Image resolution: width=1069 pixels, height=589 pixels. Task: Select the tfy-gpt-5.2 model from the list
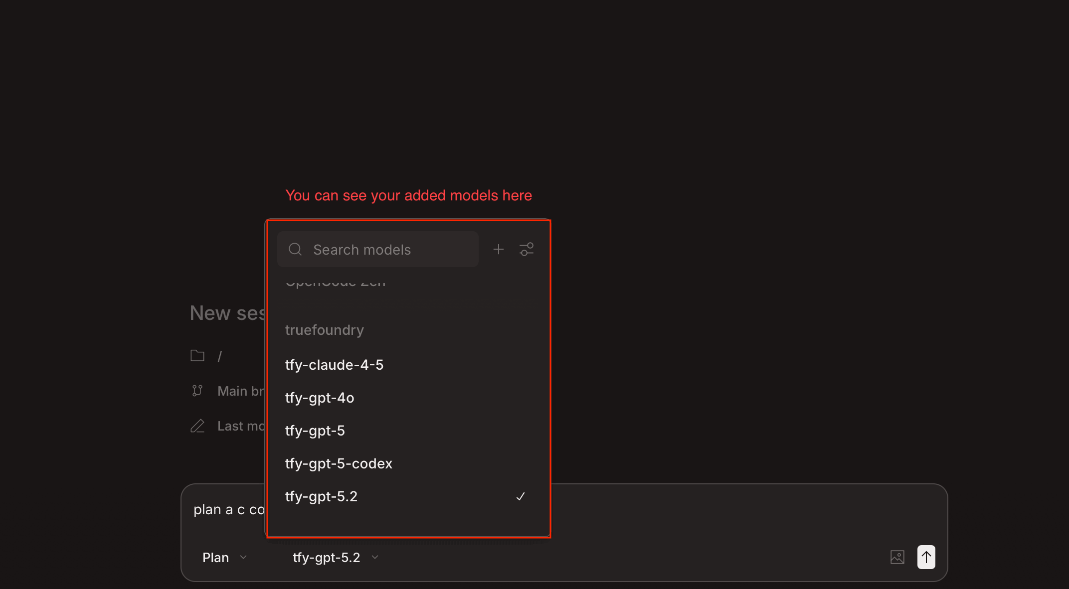pyautogui.click(x=321, y=496)
